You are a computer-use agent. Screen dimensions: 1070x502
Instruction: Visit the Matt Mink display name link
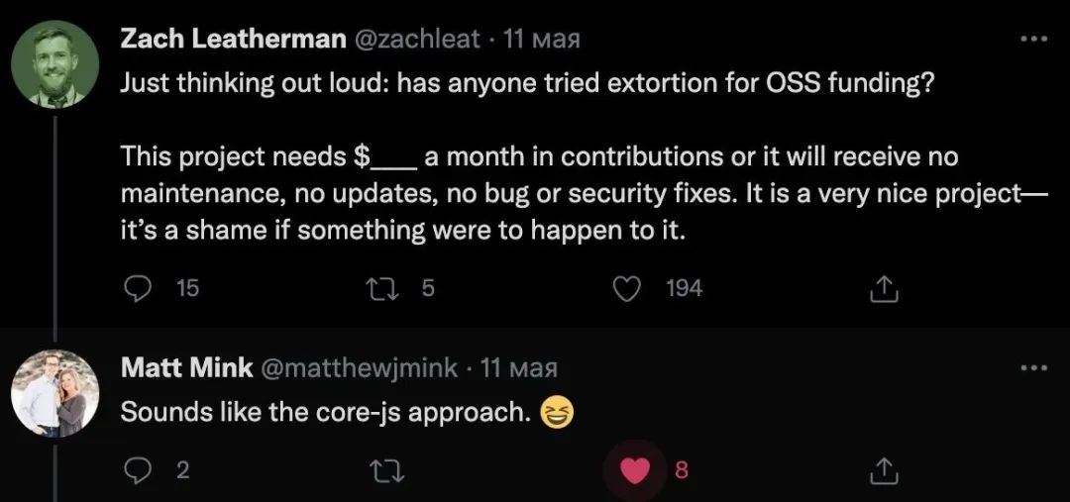point(185,368)
